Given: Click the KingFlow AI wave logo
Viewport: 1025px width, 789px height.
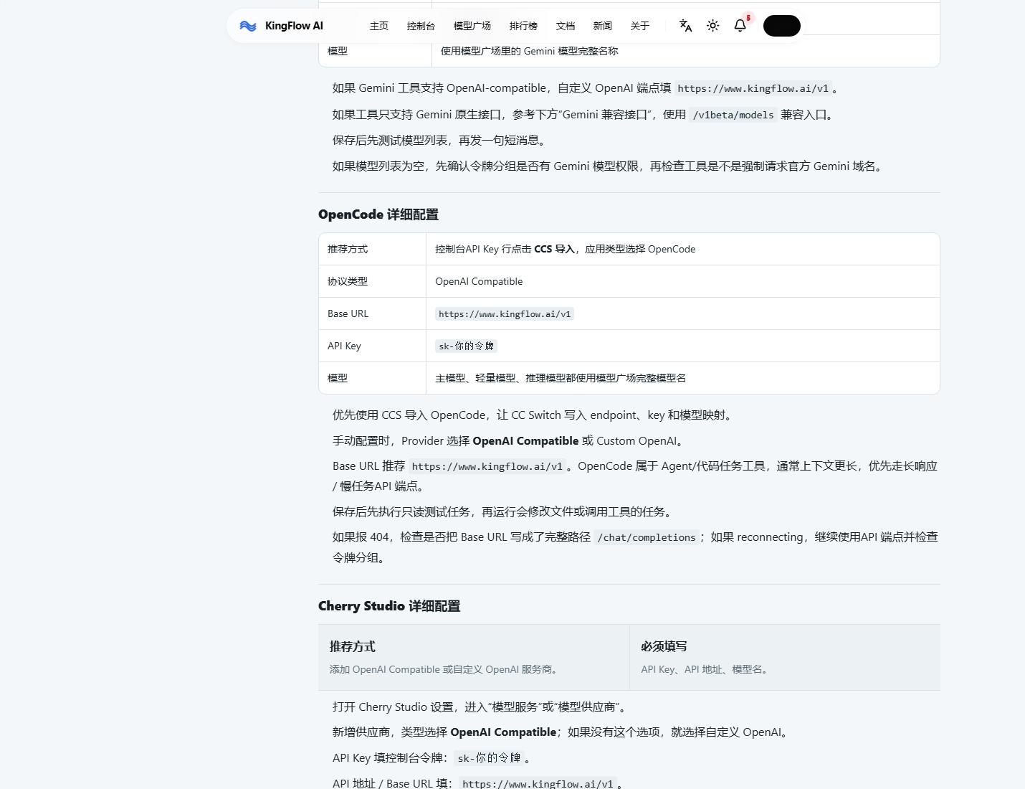Looking at the screenshot, I should (x=248, y=26).
